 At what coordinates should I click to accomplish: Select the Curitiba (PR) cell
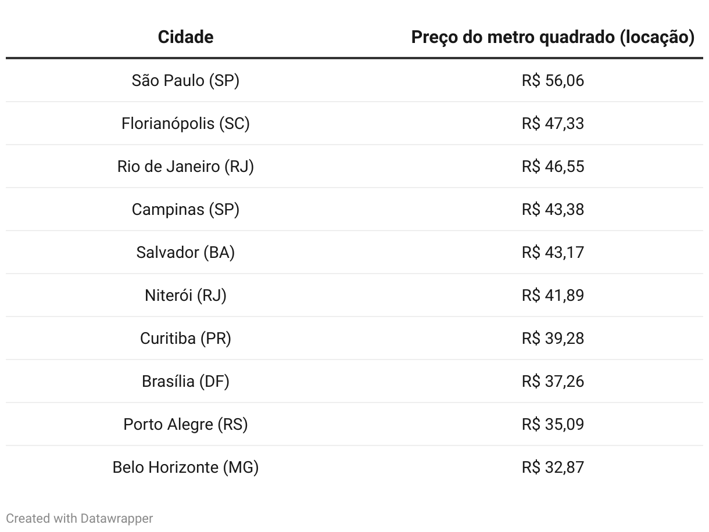pyautogui.click(x=185, y=338)
